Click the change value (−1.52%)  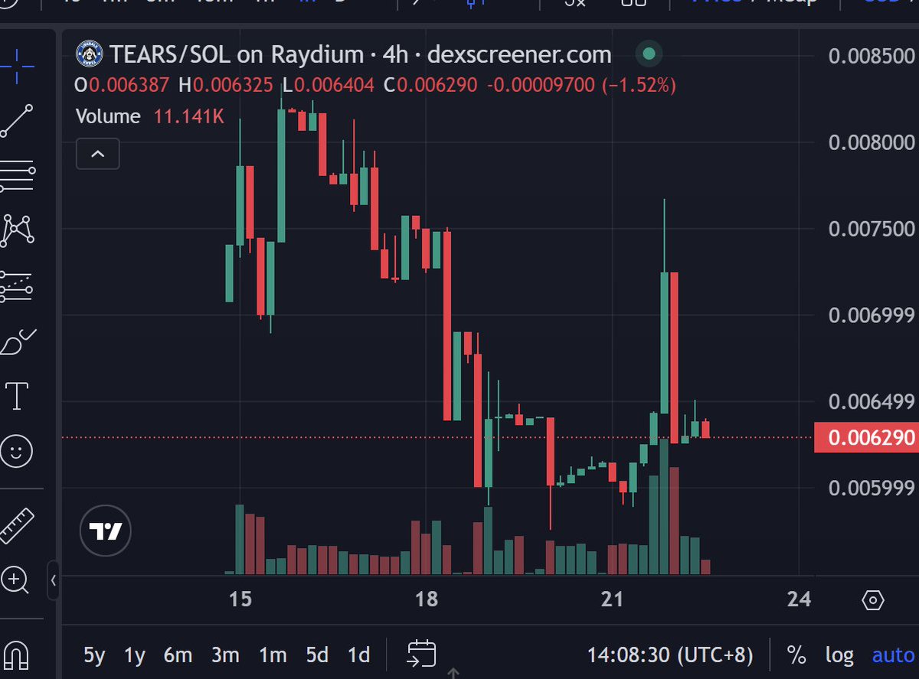pyautogui.click(x=639, y=85)
